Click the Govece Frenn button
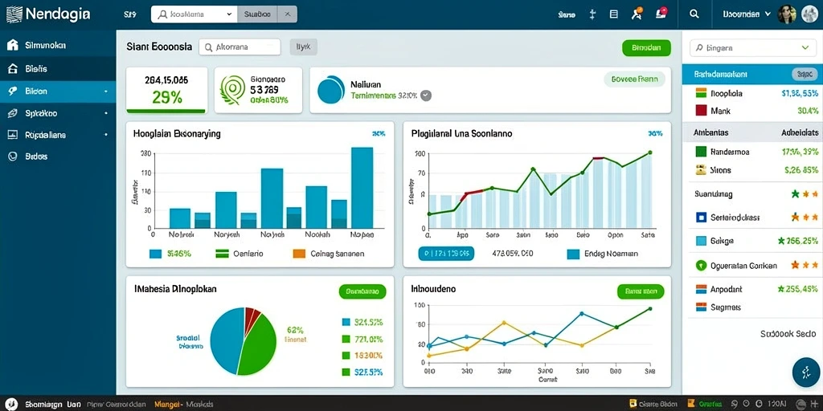823x411 pixels. pos(635,79)
